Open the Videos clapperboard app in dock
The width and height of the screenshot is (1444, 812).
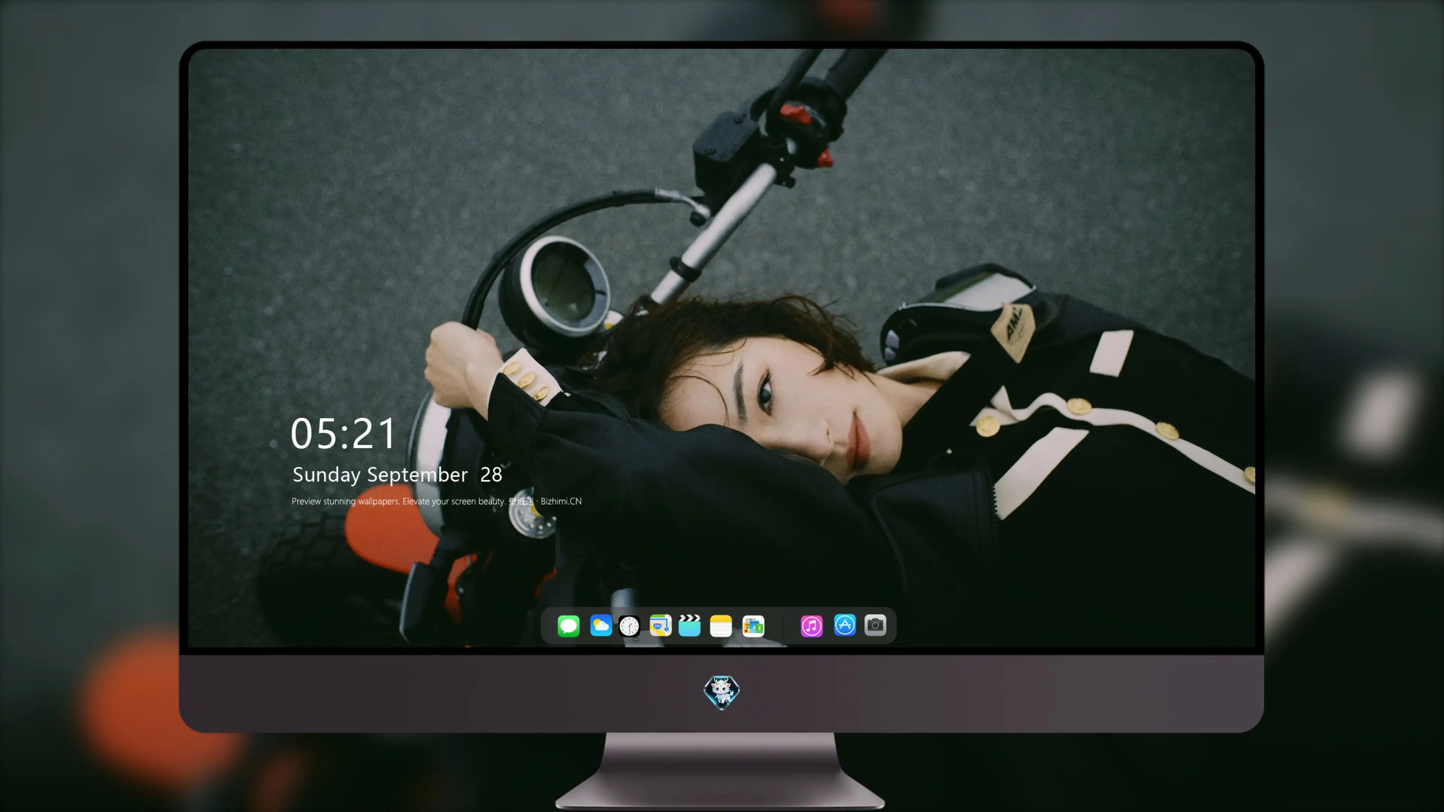690,626
